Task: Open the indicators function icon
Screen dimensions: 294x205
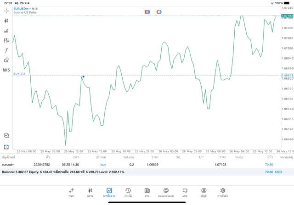Action: tap(6, 50)
